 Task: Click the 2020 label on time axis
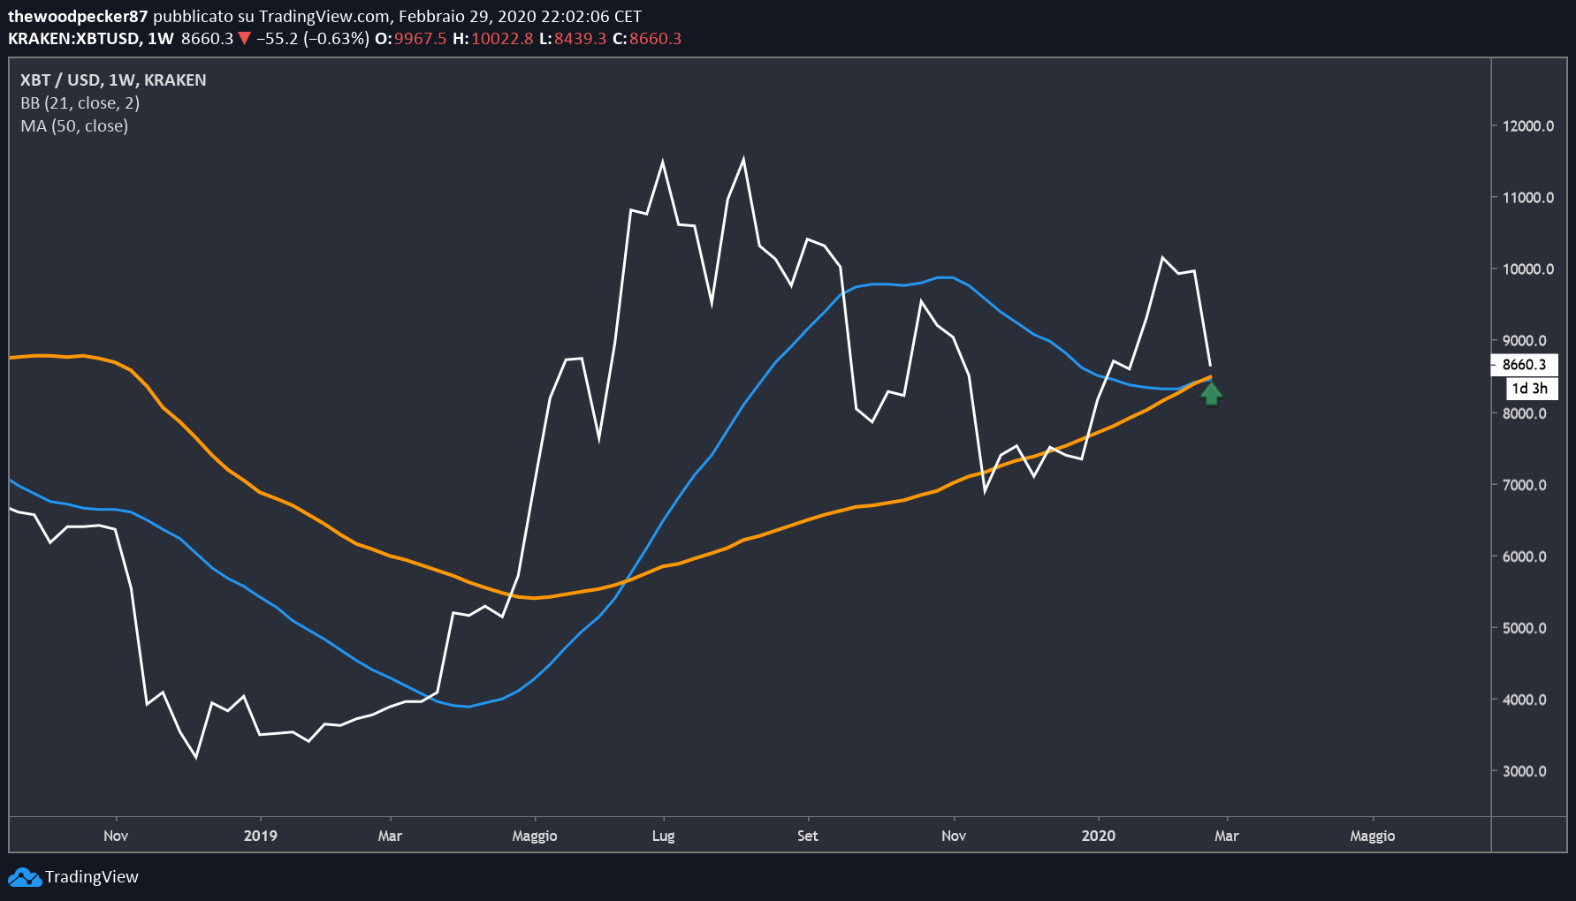click(x=1099, y=836)
